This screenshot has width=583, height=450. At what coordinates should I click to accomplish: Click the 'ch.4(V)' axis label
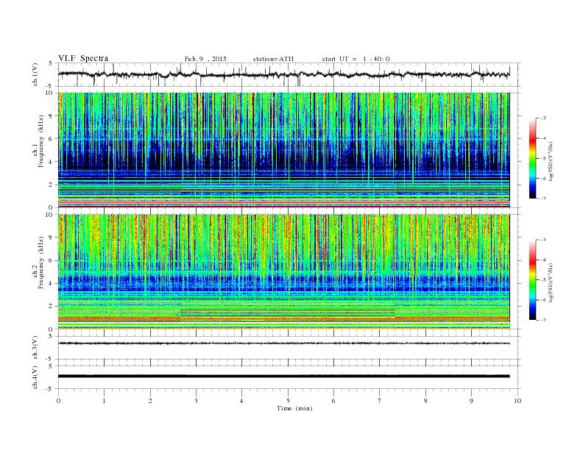(x=35, y=377)
